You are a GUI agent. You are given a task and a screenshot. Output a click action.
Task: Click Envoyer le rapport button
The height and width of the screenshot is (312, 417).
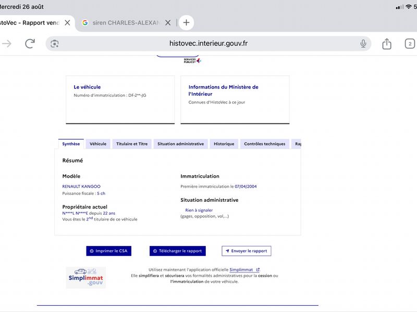click(247, 251)
